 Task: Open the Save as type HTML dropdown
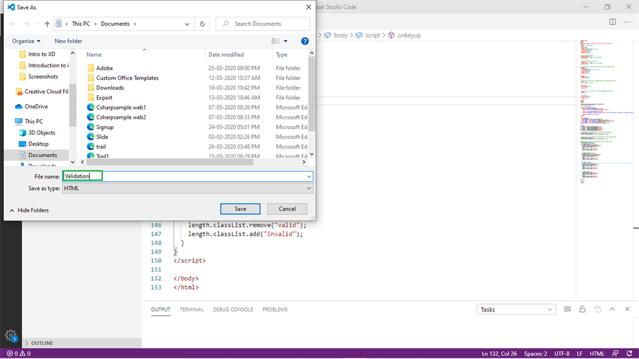pos(187,189)
